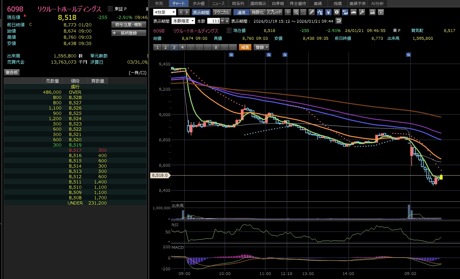Toggle the テクニカル indicators panel

(x=222, y=12)
